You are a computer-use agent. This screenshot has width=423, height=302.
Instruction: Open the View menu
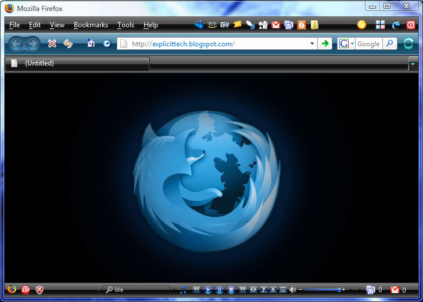(57, 25)
